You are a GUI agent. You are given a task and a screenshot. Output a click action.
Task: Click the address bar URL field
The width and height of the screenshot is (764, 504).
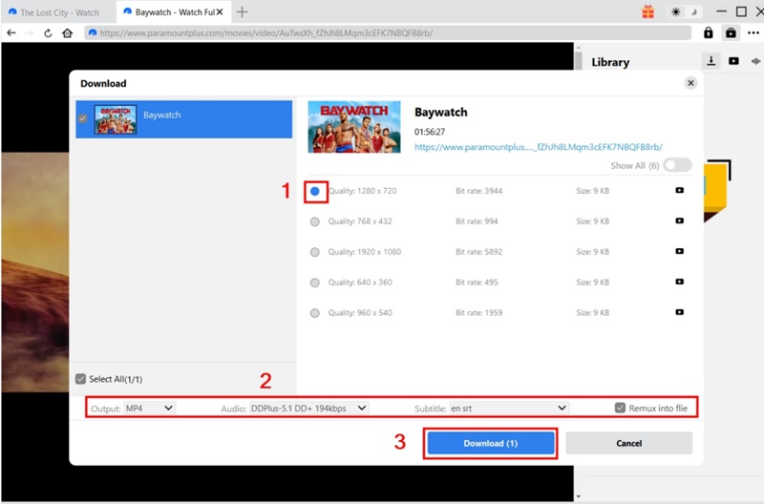pos(388,33)
